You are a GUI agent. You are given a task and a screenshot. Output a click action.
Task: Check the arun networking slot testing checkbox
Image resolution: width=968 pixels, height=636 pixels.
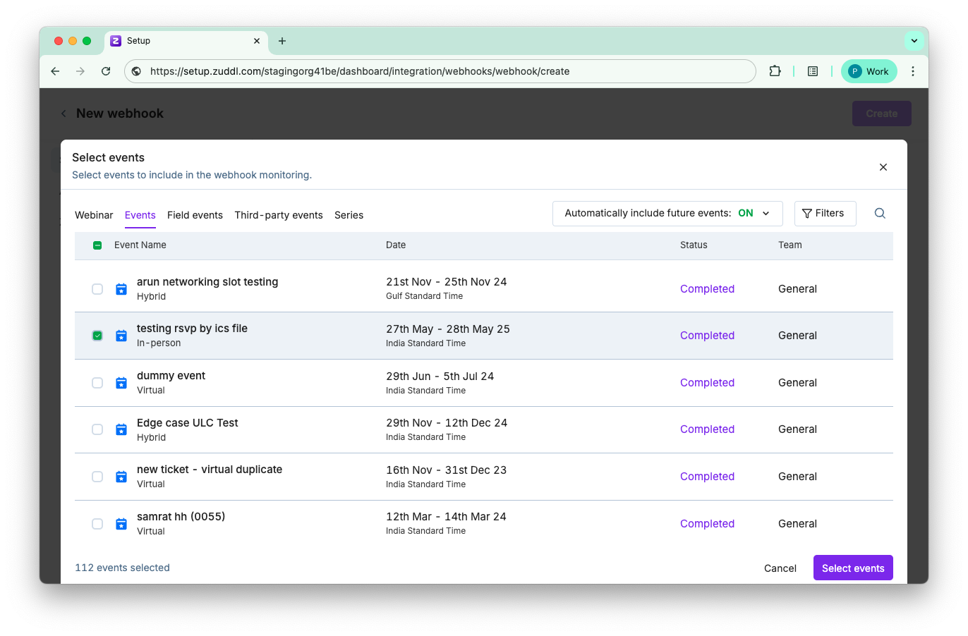coord(97,289)
